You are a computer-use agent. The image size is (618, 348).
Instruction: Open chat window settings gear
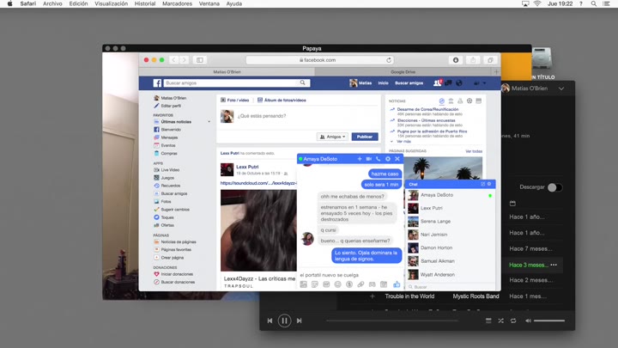388,159
